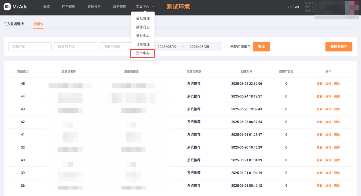Screen dimensions: 361x196
Task: Click the 查询 search button
Action: (x=261, y=47)
